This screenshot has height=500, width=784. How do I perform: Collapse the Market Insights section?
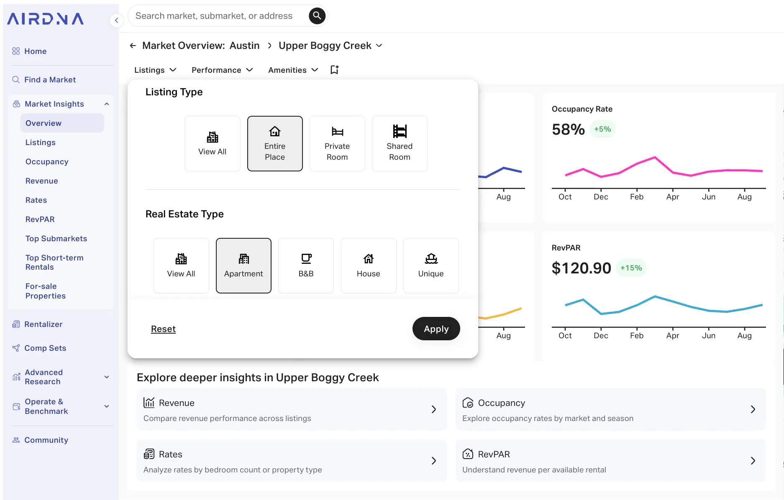click(x=107, y=104)
